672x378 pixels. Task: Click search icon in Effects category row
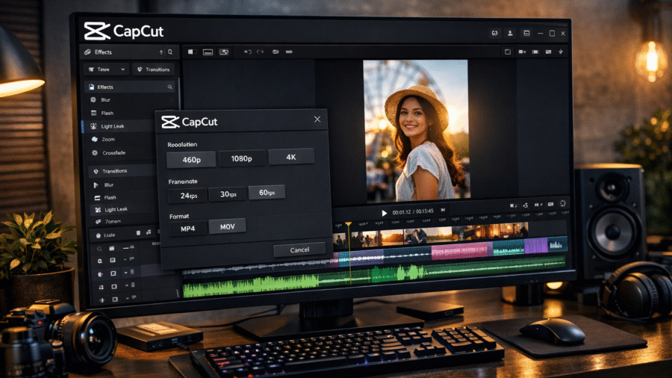coord(169,87)
